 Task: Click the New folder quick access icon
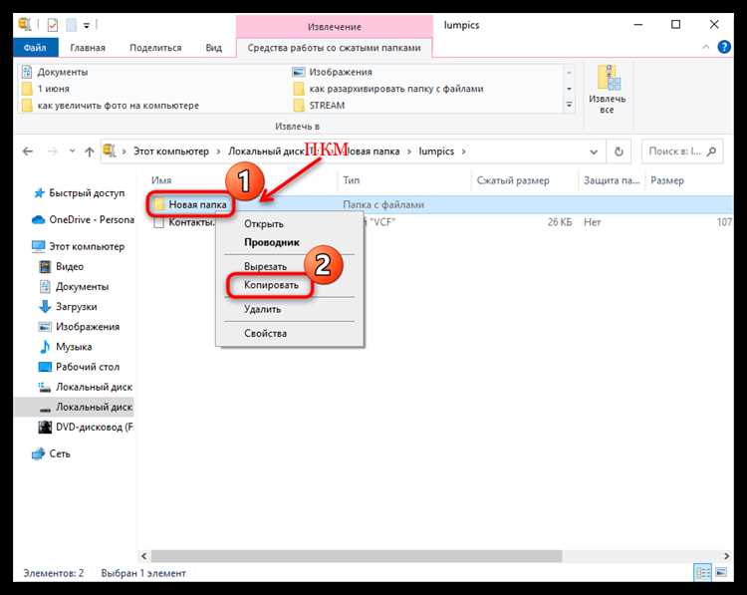[71, 25]
